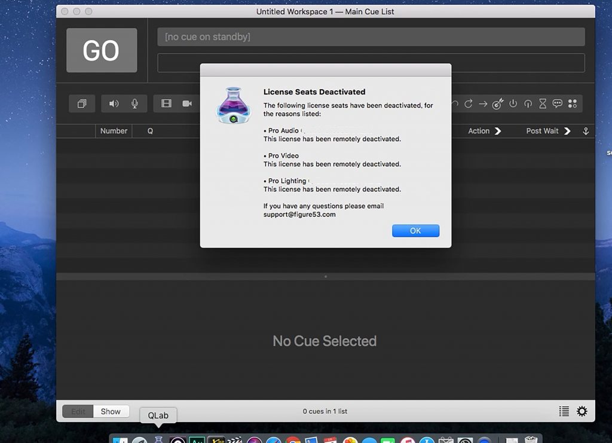Toggle the Action time column header
This screenshot has height=443, width=612.
click(x=484, y=131)
